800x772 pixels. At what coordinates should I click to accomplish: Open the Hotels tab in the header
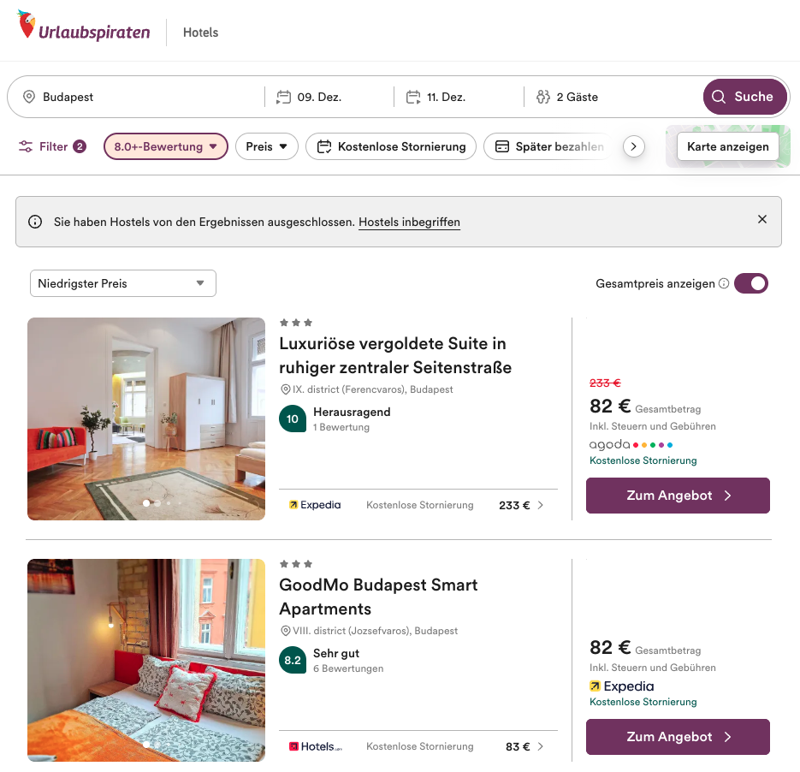coord(201,33)
